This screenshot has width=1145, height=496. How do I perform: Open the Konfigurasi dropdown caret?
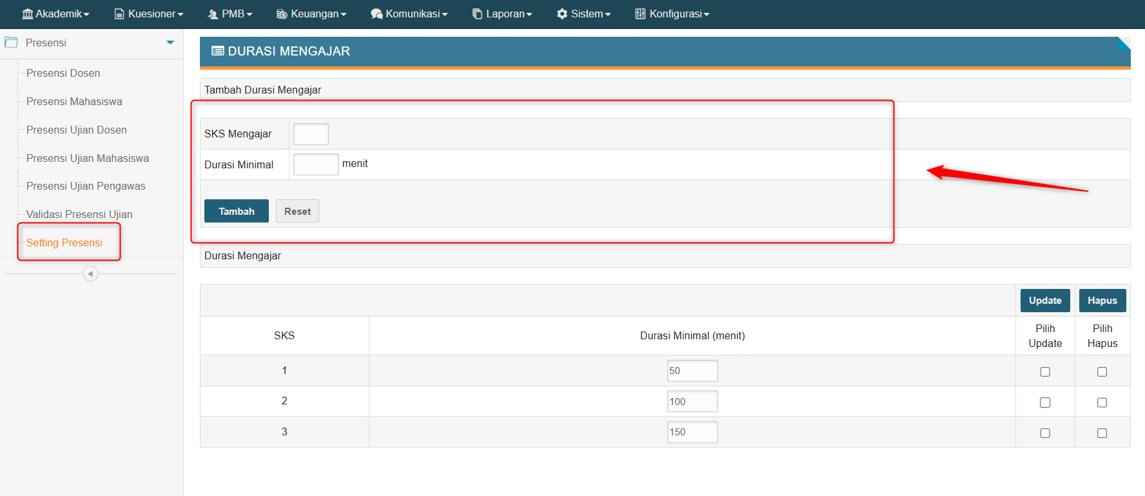[x=707, y=15]
